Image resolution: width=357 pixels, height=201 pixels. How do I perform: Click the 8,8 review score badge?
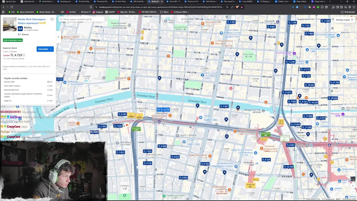[x=20, y=29]
